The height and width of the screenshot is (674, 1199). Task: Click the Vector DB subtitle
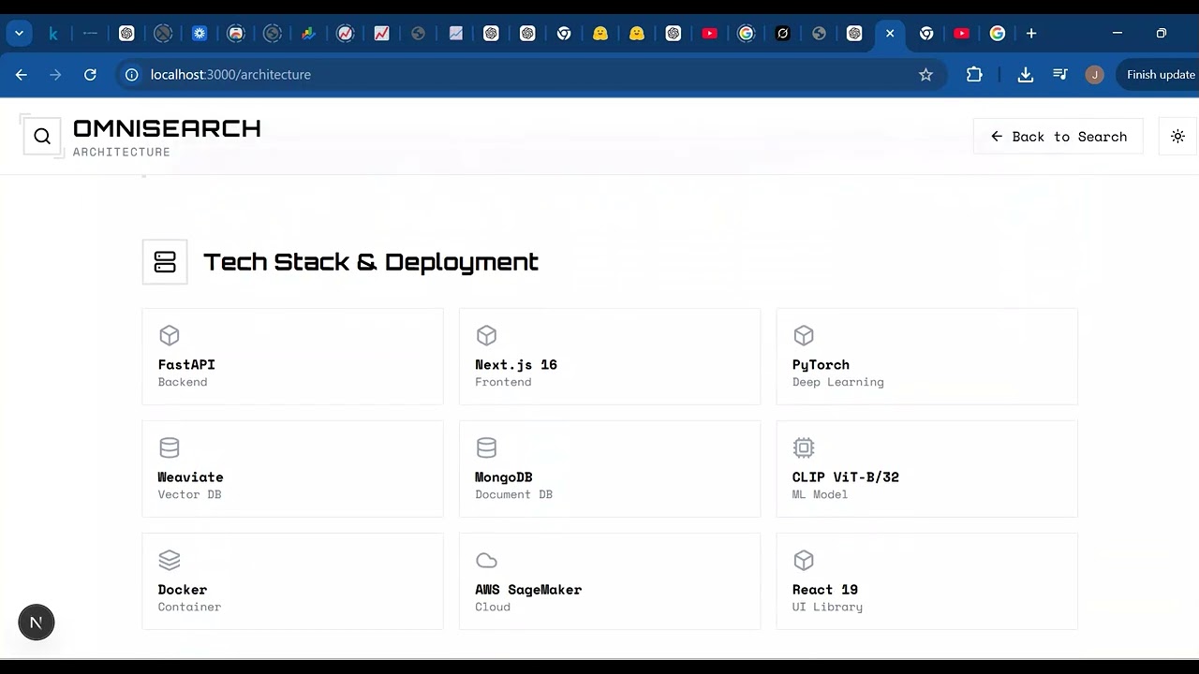[x=189, y=494]
